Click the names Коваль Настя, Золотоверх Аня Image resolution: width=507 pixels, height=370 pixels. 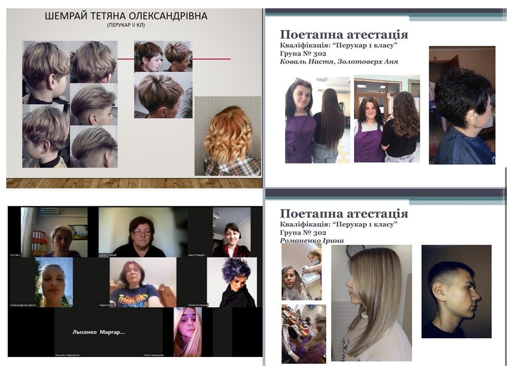click(x=339, y=61)
